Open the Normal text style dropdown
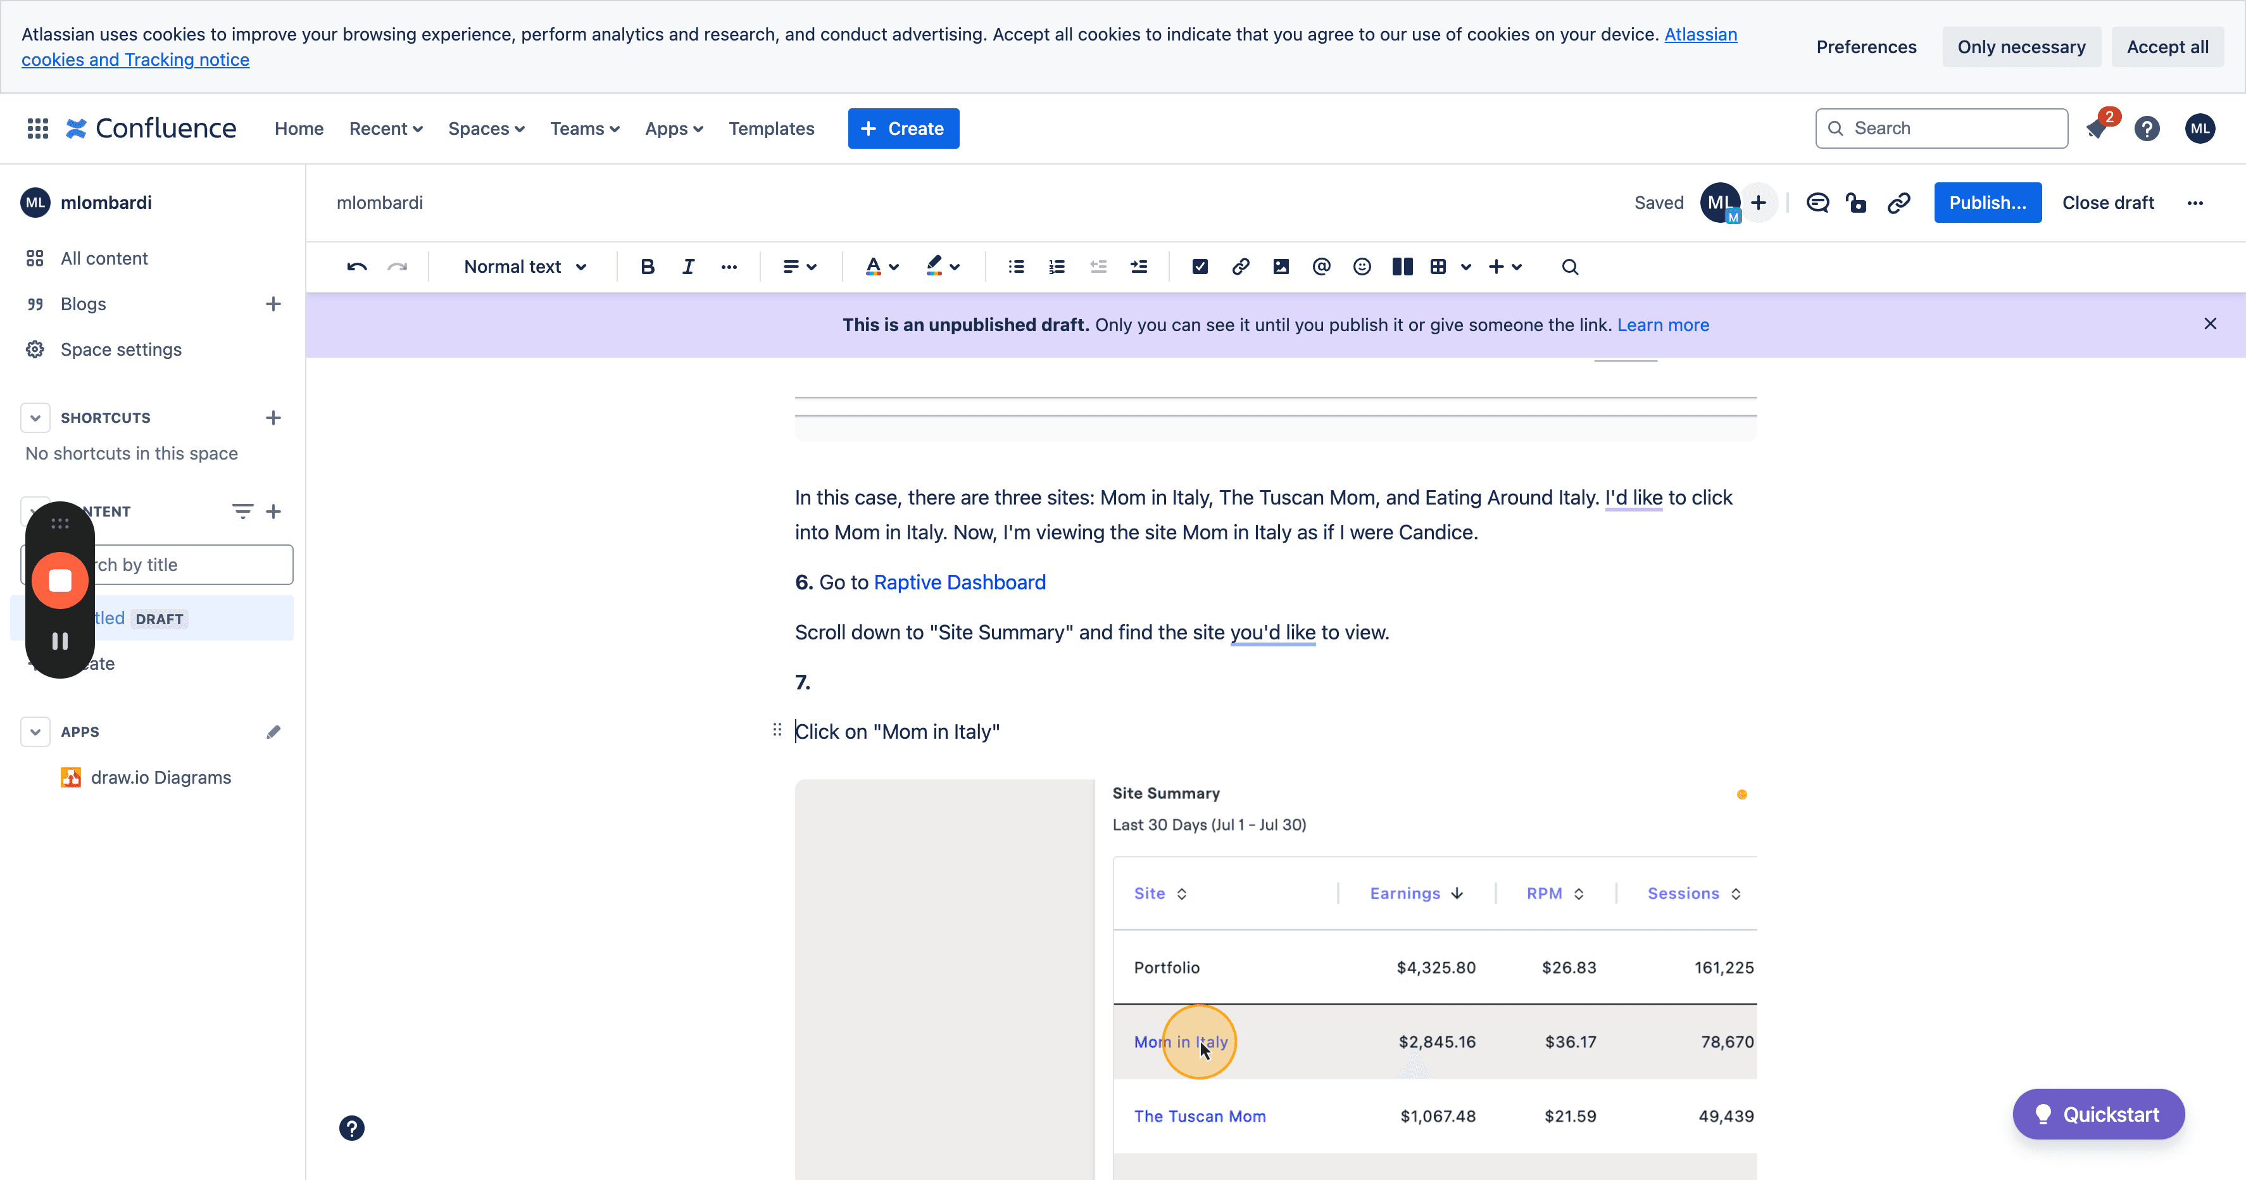Image resolution: width=2246 pixels, height=1180 pixels. (x=525, y=267)
